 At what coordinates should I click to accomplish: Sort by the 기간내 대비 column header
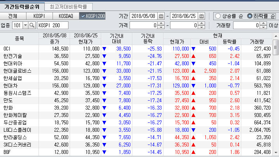[x=117, y=38]
